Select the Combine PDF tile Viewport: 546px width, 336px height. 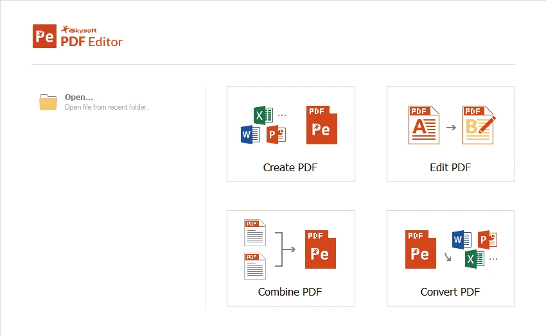(x=291, y=258)
